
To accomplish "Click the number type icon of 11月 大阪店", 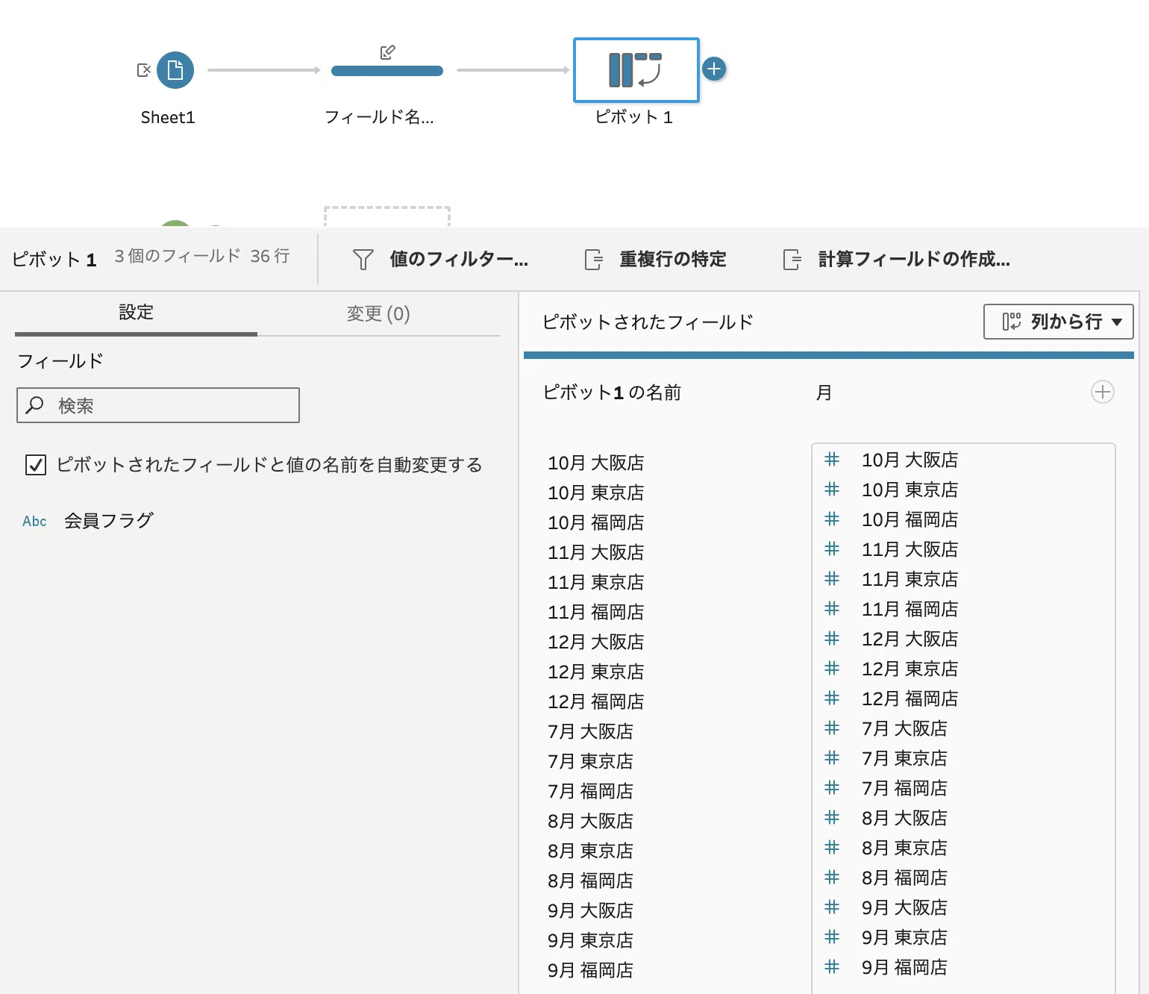I will click(x=832, y=549).
